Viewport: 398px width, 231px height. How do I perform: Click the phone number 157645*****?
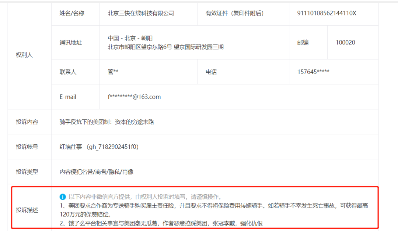coord(313,72)
